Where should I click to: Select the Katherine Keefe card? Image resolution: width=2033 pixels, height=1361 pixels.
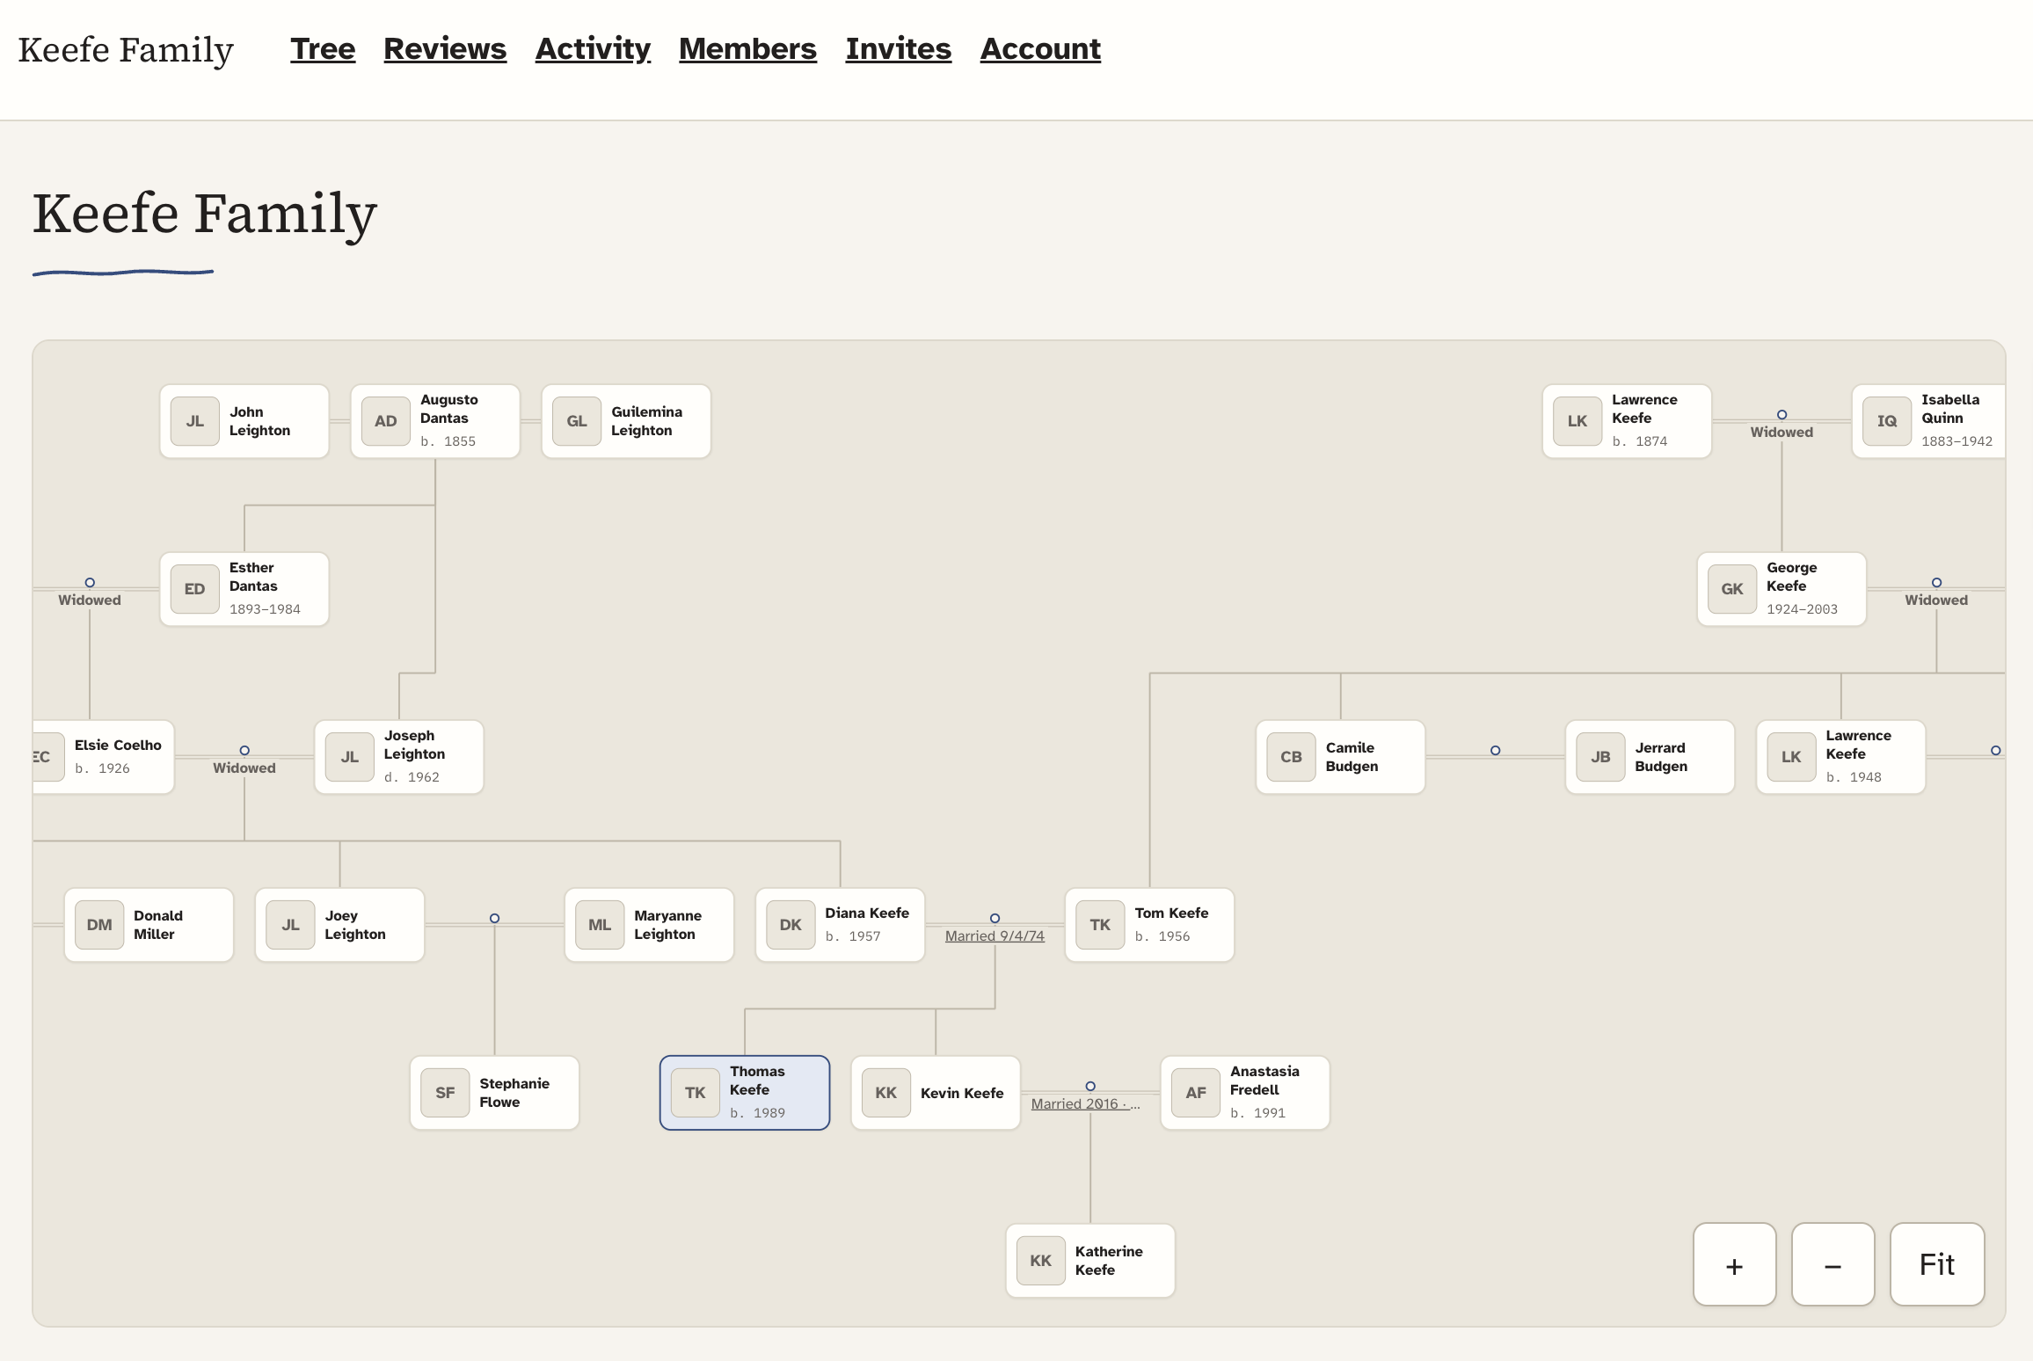(x=1090, y=1261)
